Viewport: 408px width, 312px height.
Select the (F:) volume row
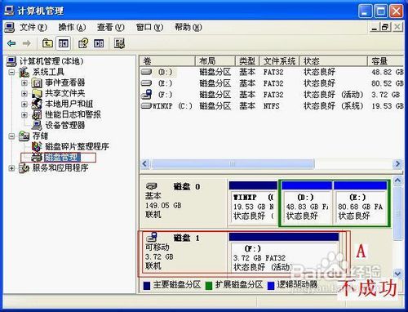(272, 95)
